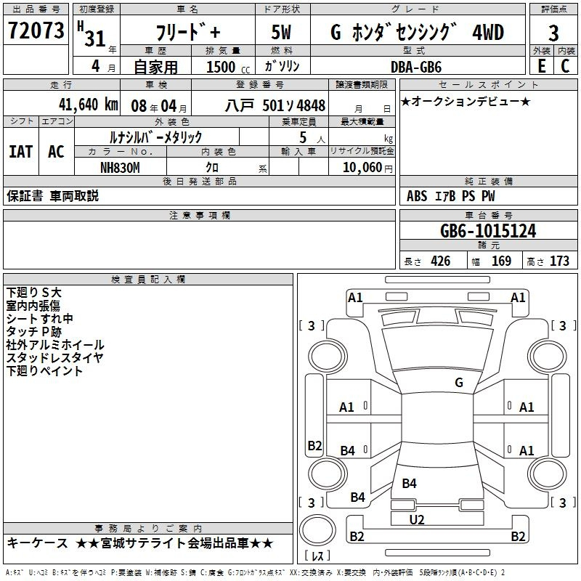Click the G windshield chip marker
Screen dimensions: 581x581
[x=458, y=382]
